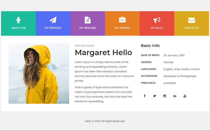Click the Basic Info heading
Viewport: 210px width, 131px height.
(150, 46)
